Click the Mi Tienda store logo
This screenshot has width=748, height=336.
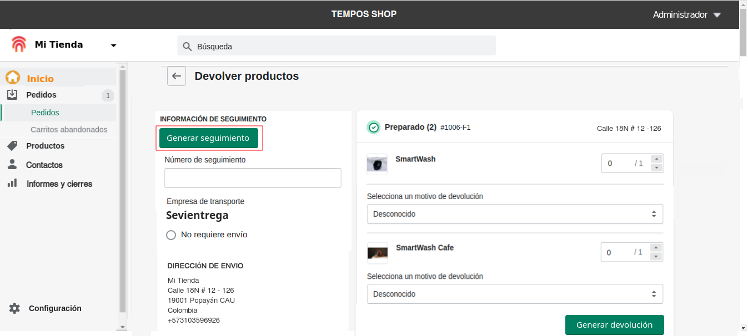(19, 45)
